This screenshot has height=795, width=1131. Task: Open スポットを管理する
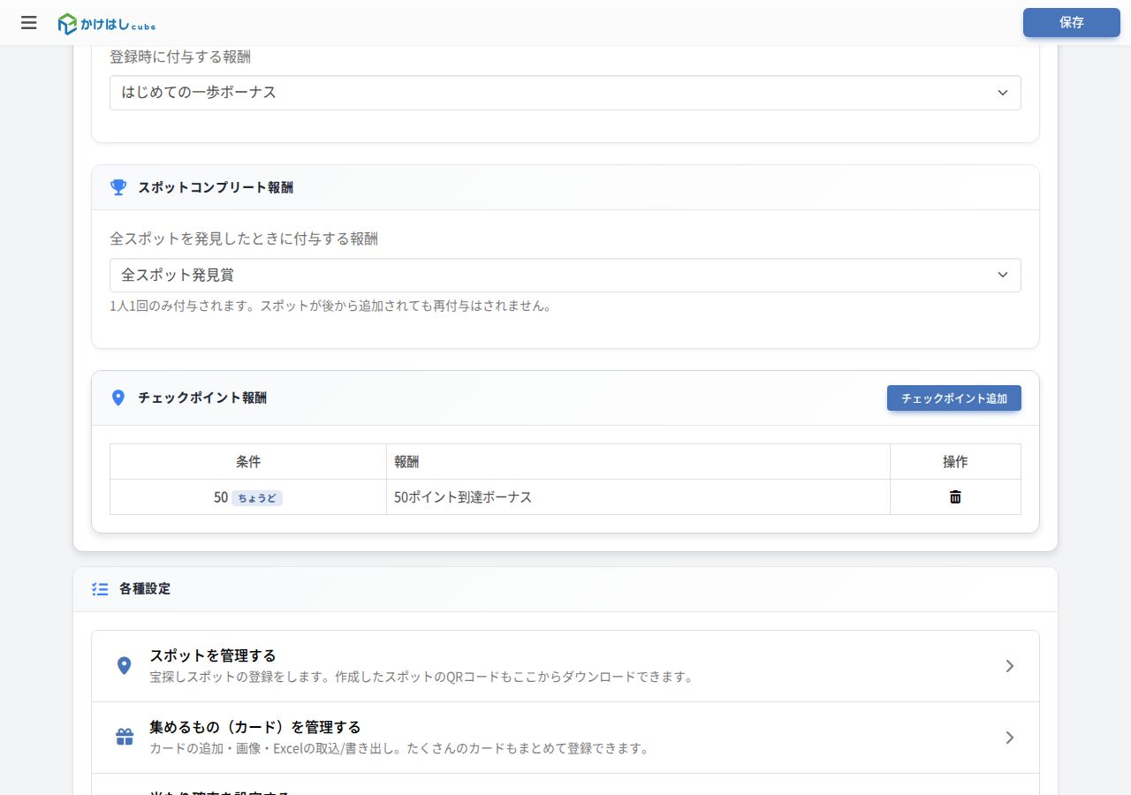565,666
